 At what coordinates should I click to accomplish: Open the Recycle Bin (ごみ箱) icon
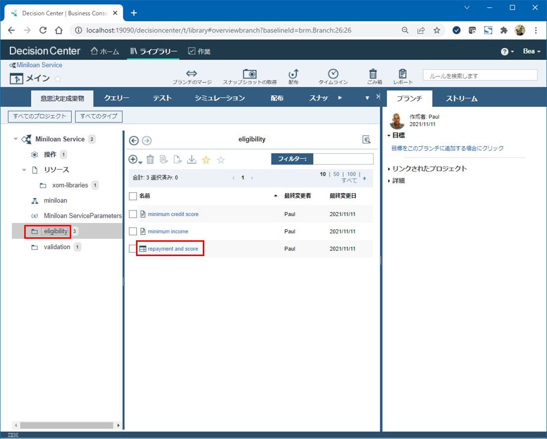pyautogui.click(x=373, y=74)
